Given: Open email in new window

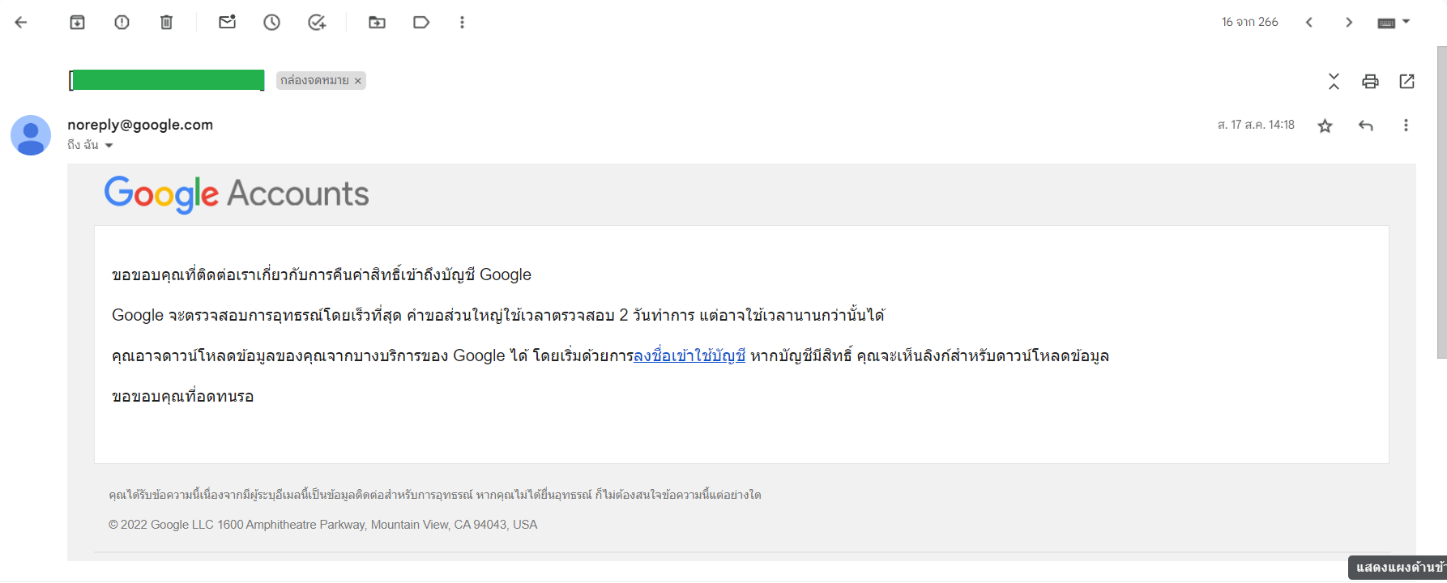Looking at the screenshot, I should pyautogui.click(x=1407, y=81).
